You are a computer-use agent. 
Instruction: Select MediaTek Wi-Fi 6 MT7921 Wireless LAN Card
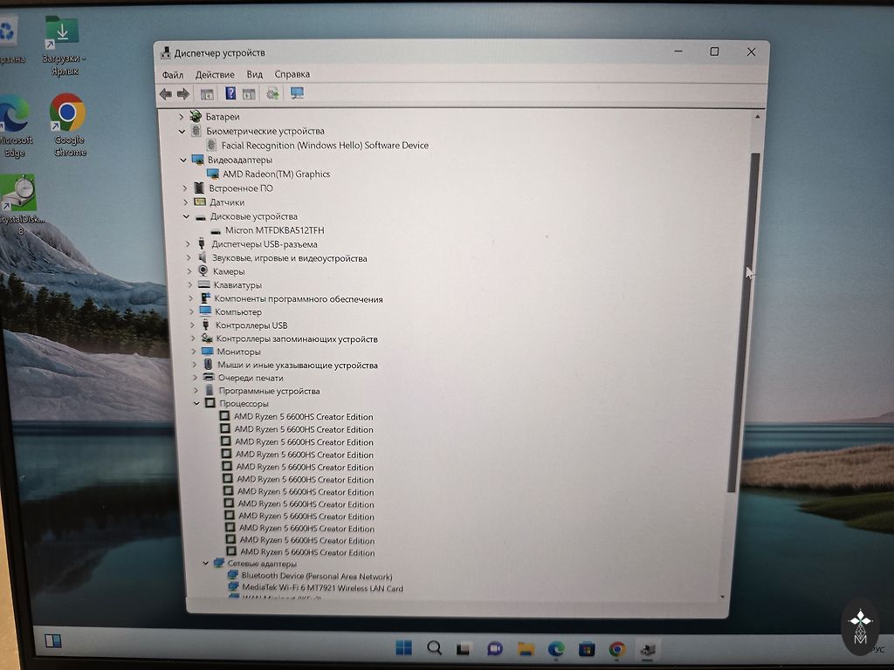(322, 588)
